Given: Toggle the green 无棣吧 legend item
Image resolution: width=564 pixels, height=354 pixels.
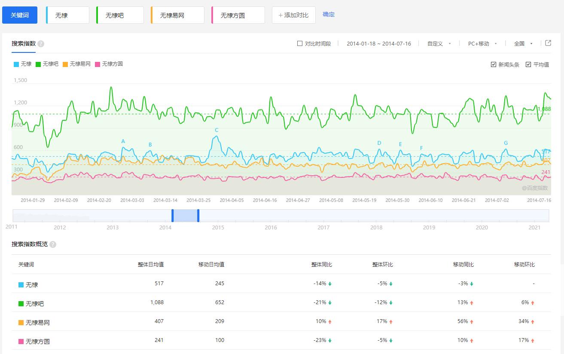Looking at the screenshot, I should click(47, 64).
